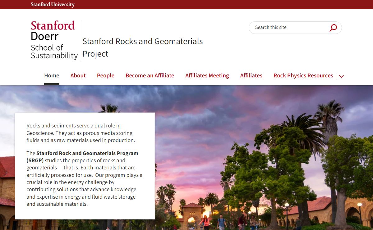The width and height of the screenshot is (373, 230).
Task: Expand the Rock Physics Resources chevron
Action: point(341,76)
